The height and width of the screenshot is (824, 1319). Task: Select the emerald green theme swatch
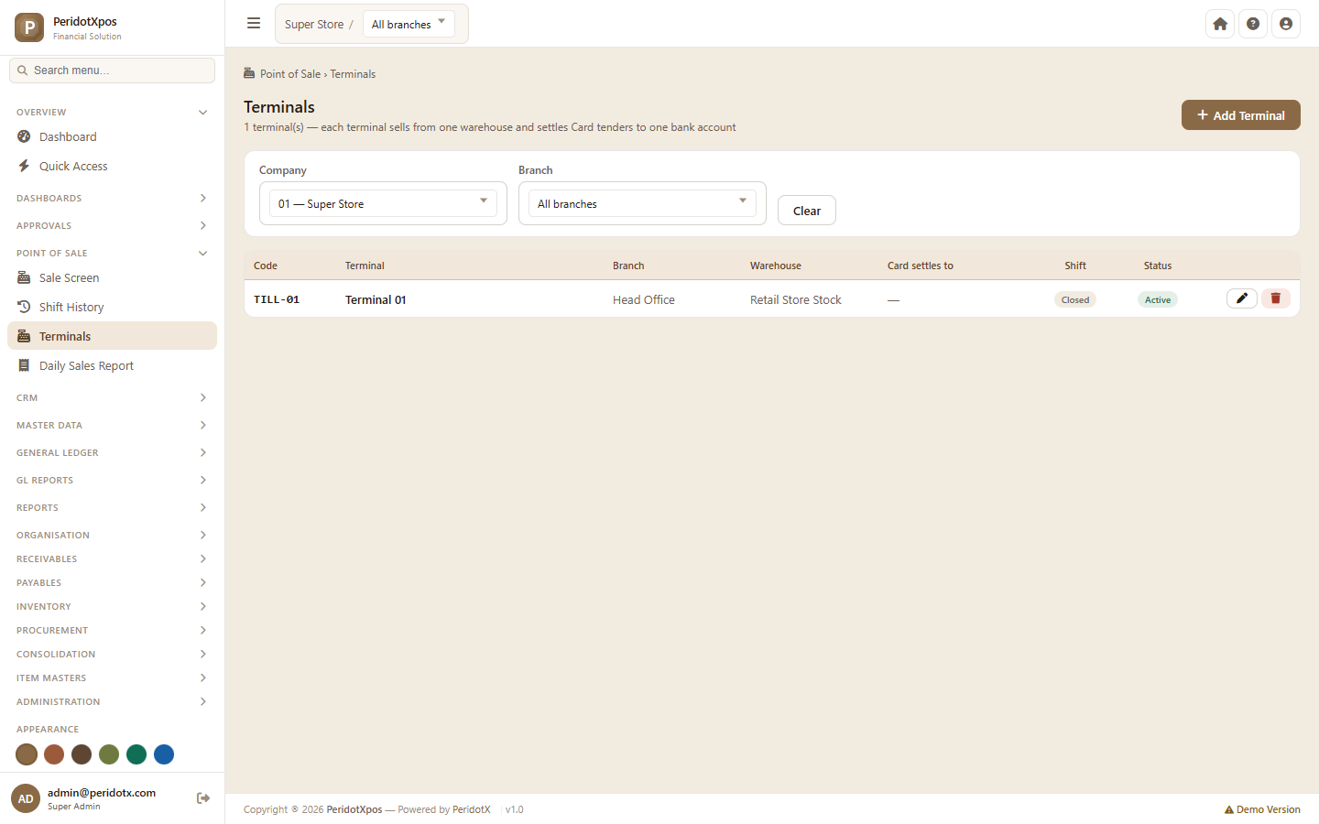coord(136,754)
